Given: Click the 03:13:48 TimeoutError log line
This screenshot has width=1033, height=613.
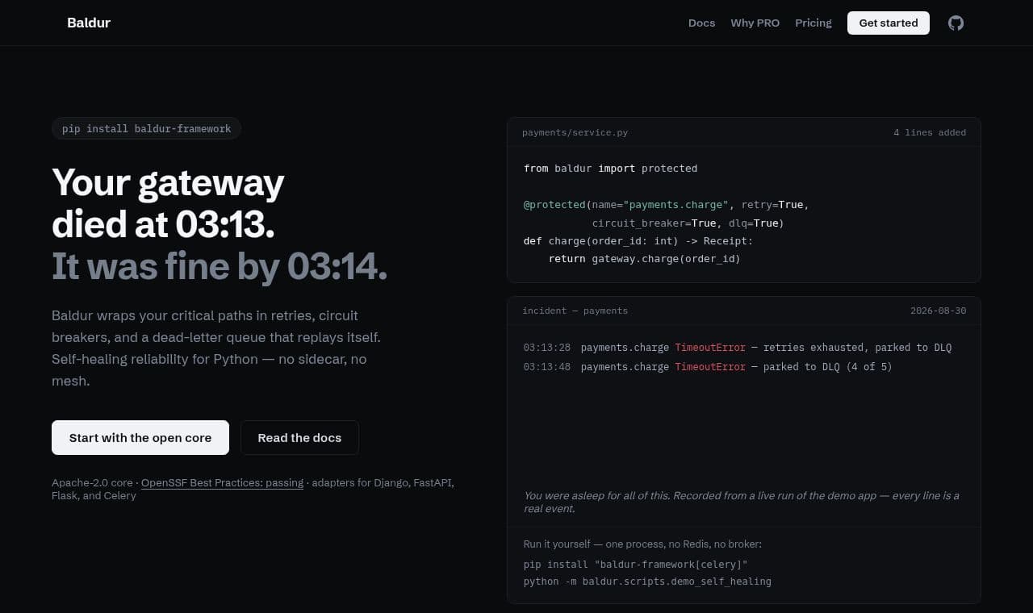Looking at the screenshot, I should [x=708, y=367].
